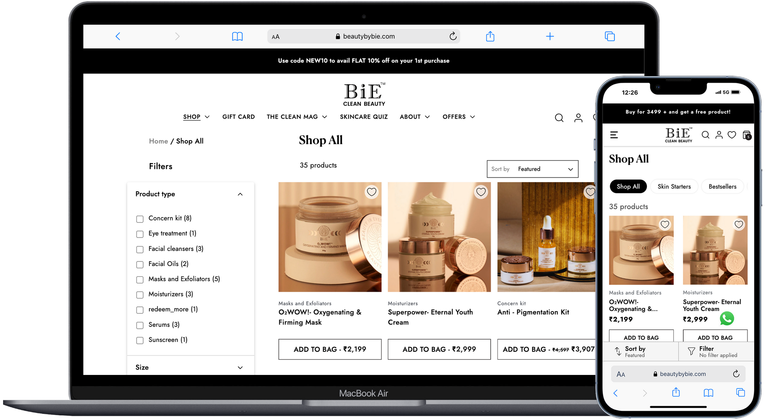Collapse the Product type filter section
This screenshot has height=420, width=770.
pos(240,194)
